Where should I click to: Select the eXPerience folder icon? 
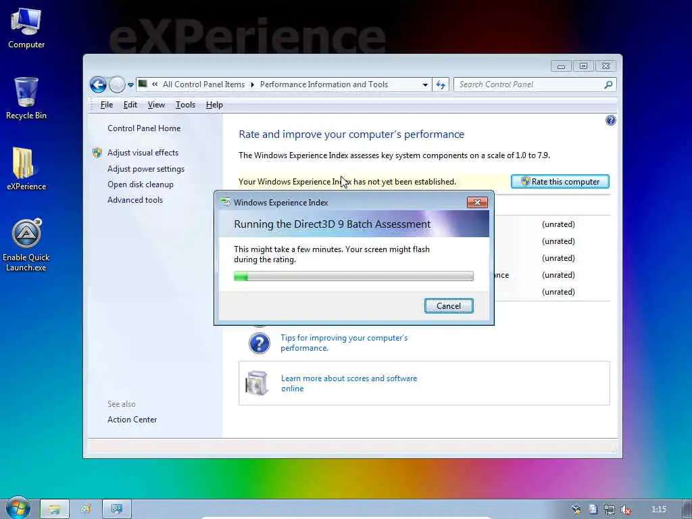click(x=26, y=168)
